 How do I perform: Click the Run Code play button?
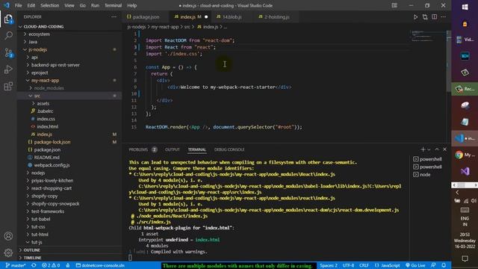coord(415,17)
